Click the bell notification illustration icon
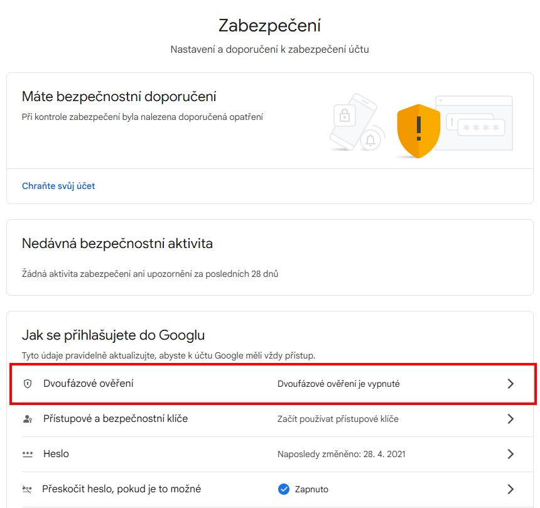Screen dimensions: 540x508 (370, 140)
